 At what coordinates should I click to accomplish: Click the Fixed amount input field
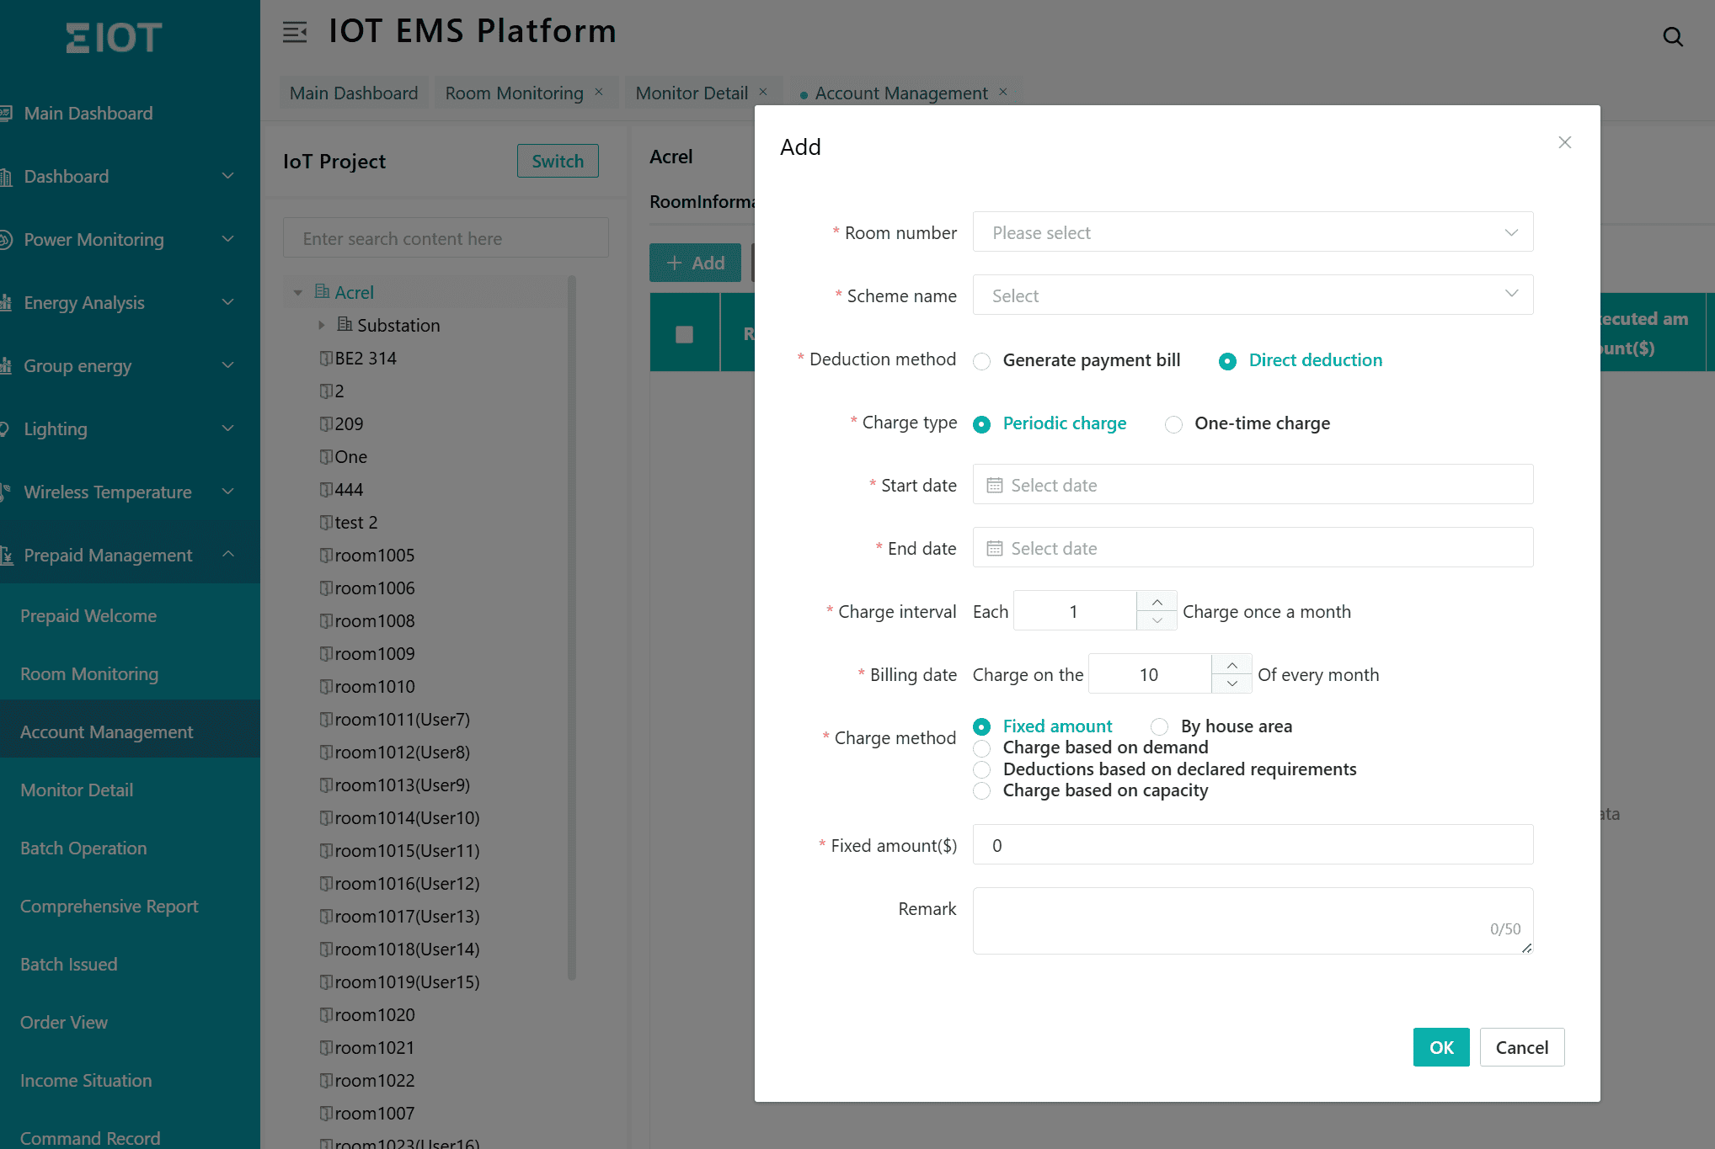[1252, 845]
